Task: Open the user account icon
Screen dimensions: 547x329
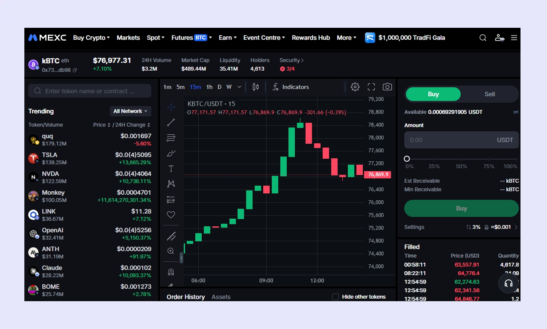Action: [x=499, y=38]
